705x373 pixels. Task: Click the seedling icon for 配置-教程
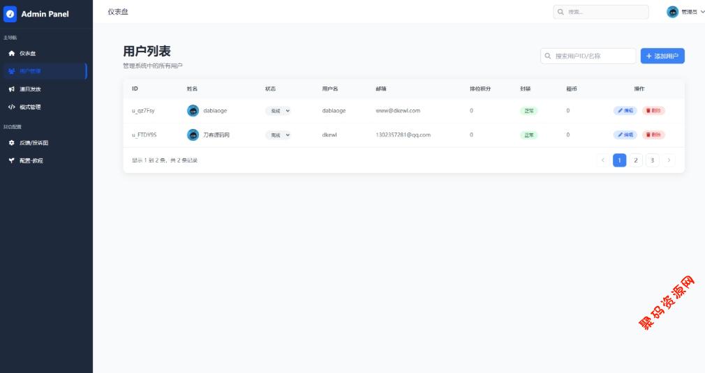point(11,160)
